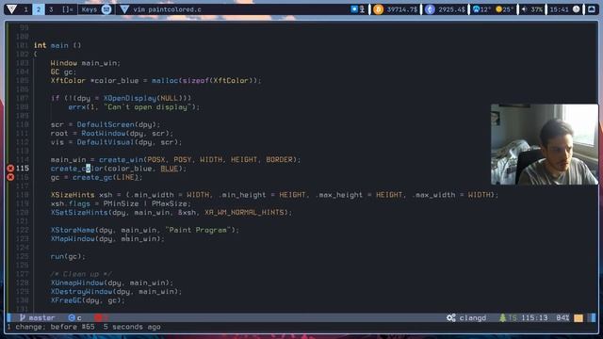Click the clangd LSP gears icon
603x339 pixels.
pyautogui.click(x=451, y=318)
